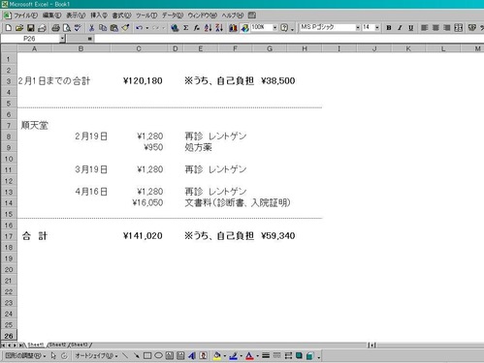484x363 pixels.
Task: Sort descending with Z-A icon
Action: [x=219, y=28]
